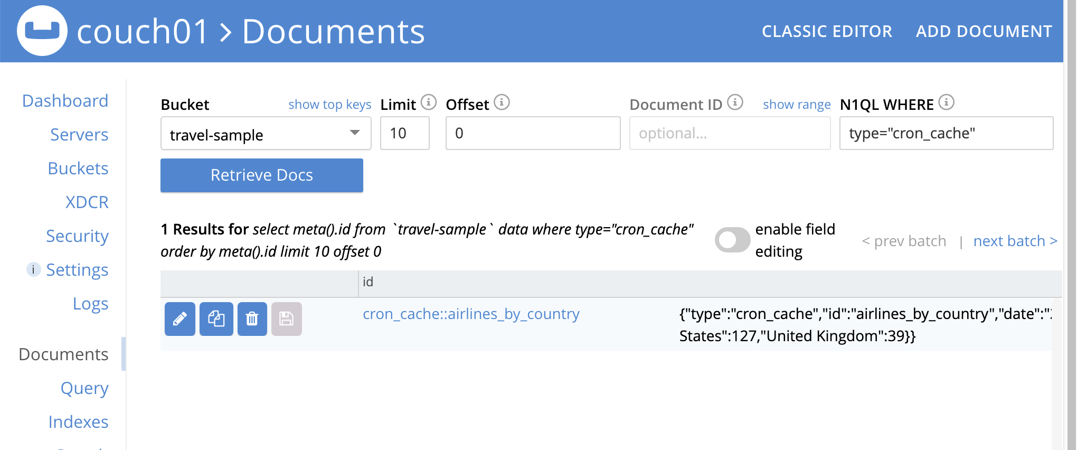Focus the Document ID optional field
Viewport: 1077px width, 450px height.
pos(730,133)
